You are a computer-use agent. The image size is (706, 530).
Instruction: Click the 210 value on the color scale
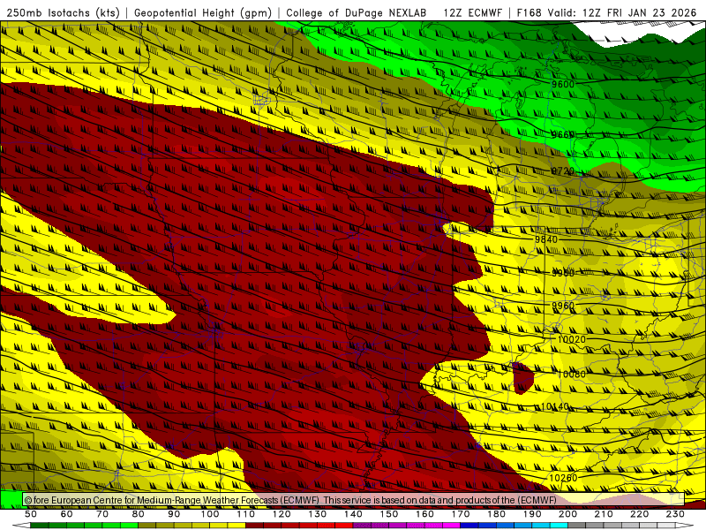604,514
